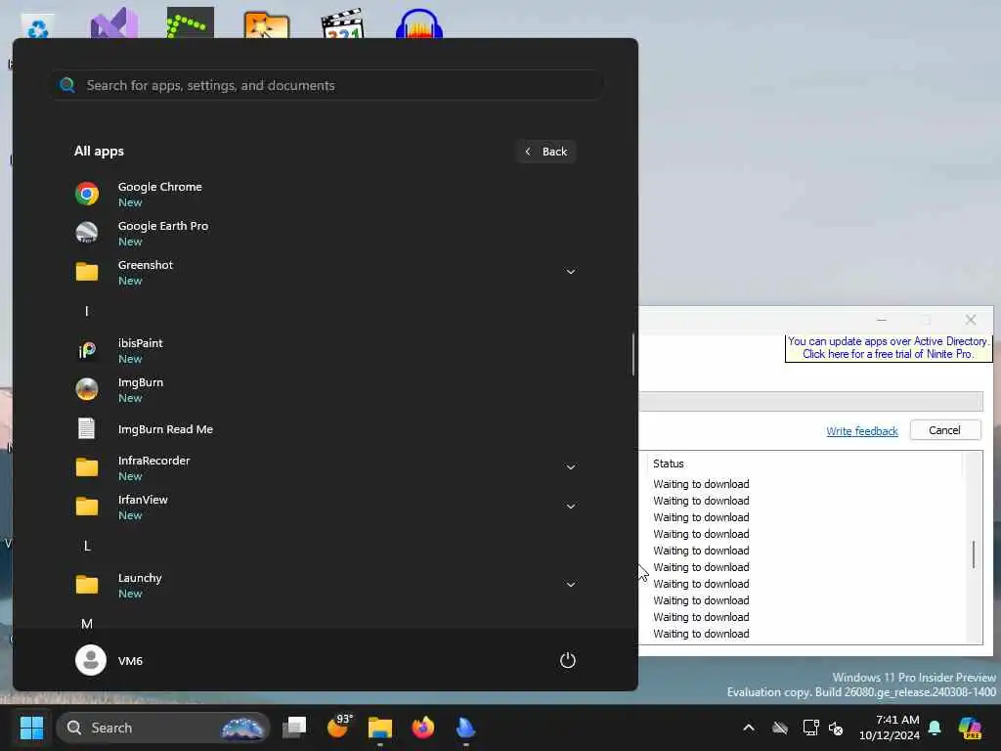This screenshot has width=1001, height=751.
Task: Open ImgBurn Read Me document
Action: coord(326,429)
